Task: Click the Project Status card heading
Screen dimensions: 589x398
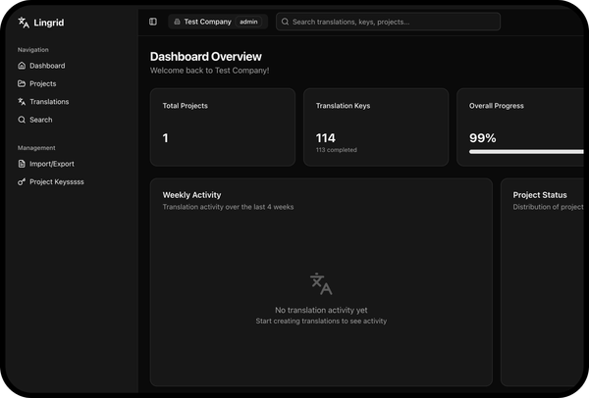Action: (x=540, y=195)
